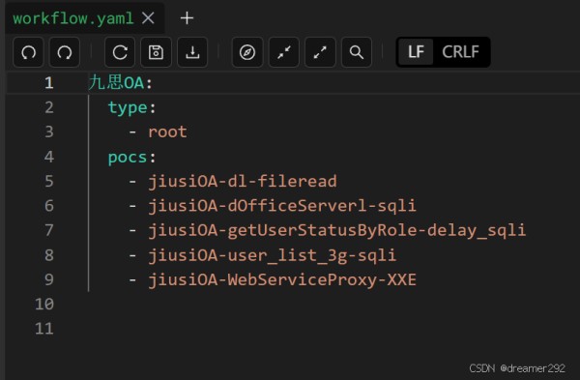Open the compass navigation icon

pos(247,52)
